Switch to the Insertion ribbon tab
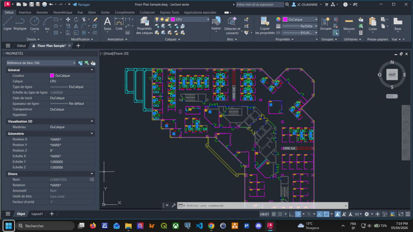This screenshot has width=413, height=232. coord(25,12)
